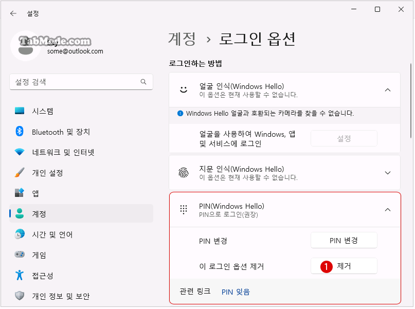Click the personalization paintbrush icon
The image size is (415, 309).
[20, 172]
